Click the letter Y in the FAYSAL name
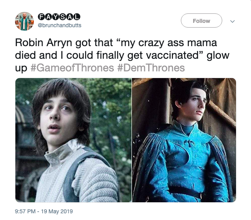This screenshot has width=251, height=220. (56, 17)
